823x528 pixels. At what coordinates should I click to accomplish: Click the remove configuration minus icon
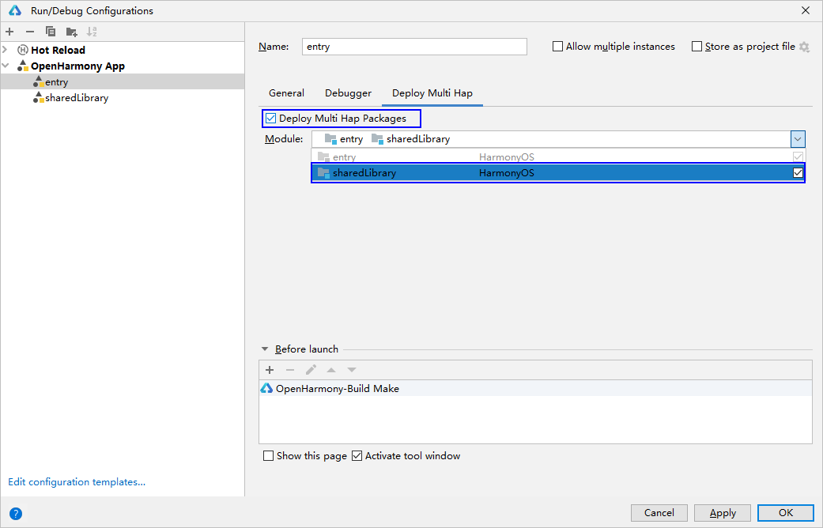pyautogui.click(x=30, y=32)
